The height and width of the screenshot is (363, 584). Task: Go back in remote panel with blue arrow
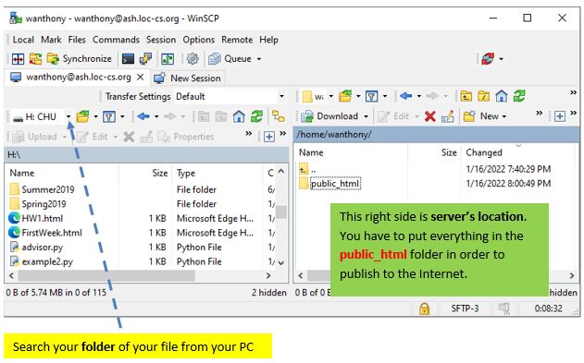point(406,96)
